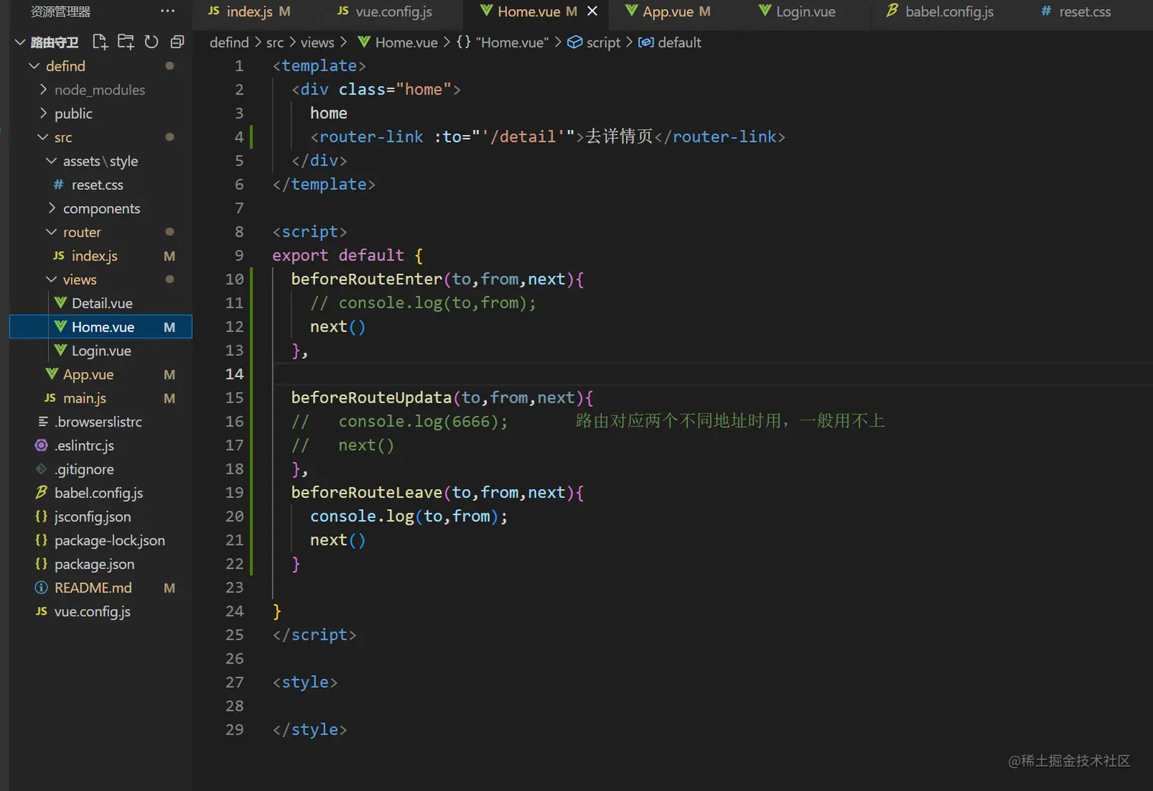Click the symbol icon before default in breadcrumb

(x=646, y=42)
